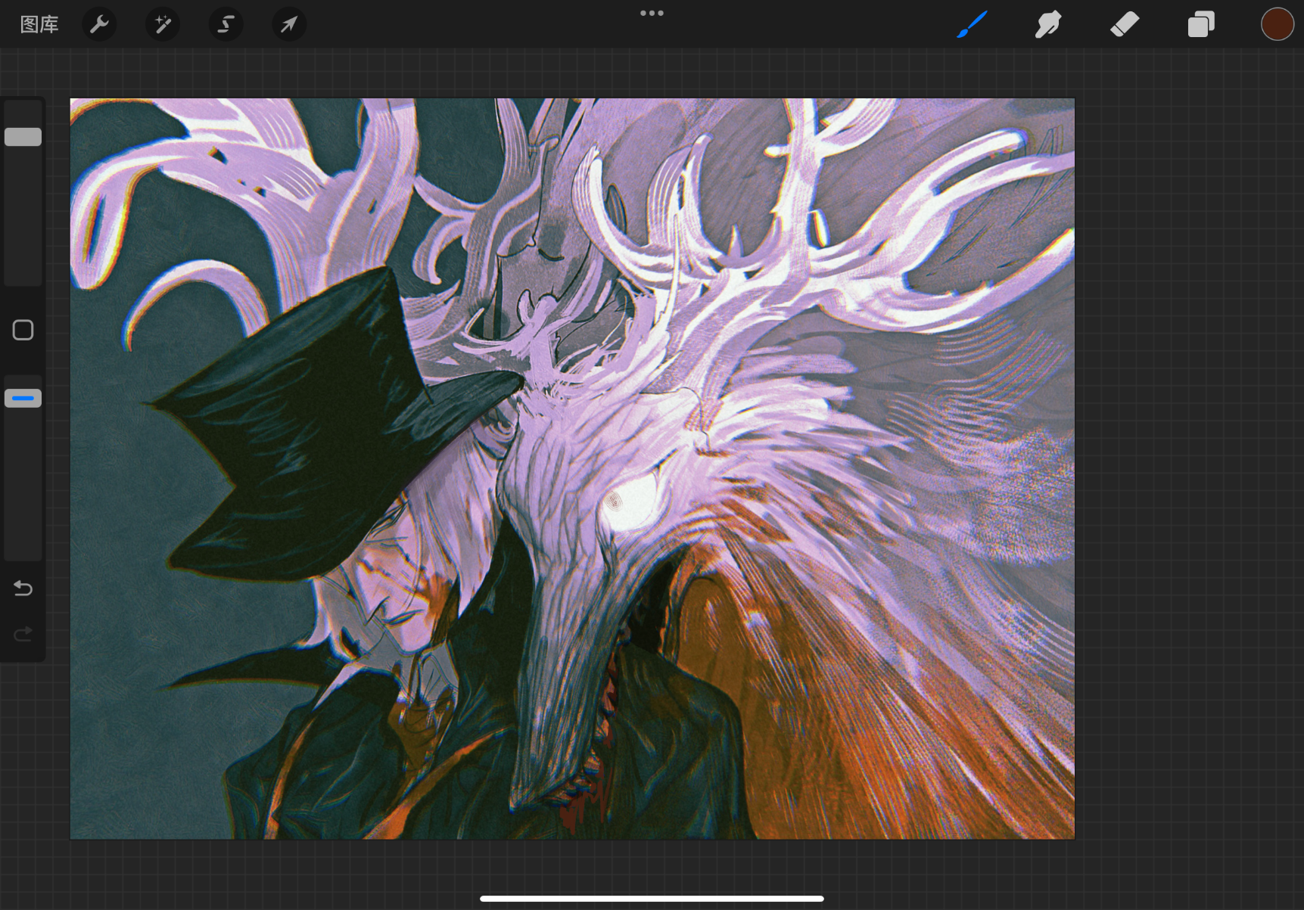Tap the three-dot multitasking menu at top
The image size is (1304, 910).
tap(652, 13)
